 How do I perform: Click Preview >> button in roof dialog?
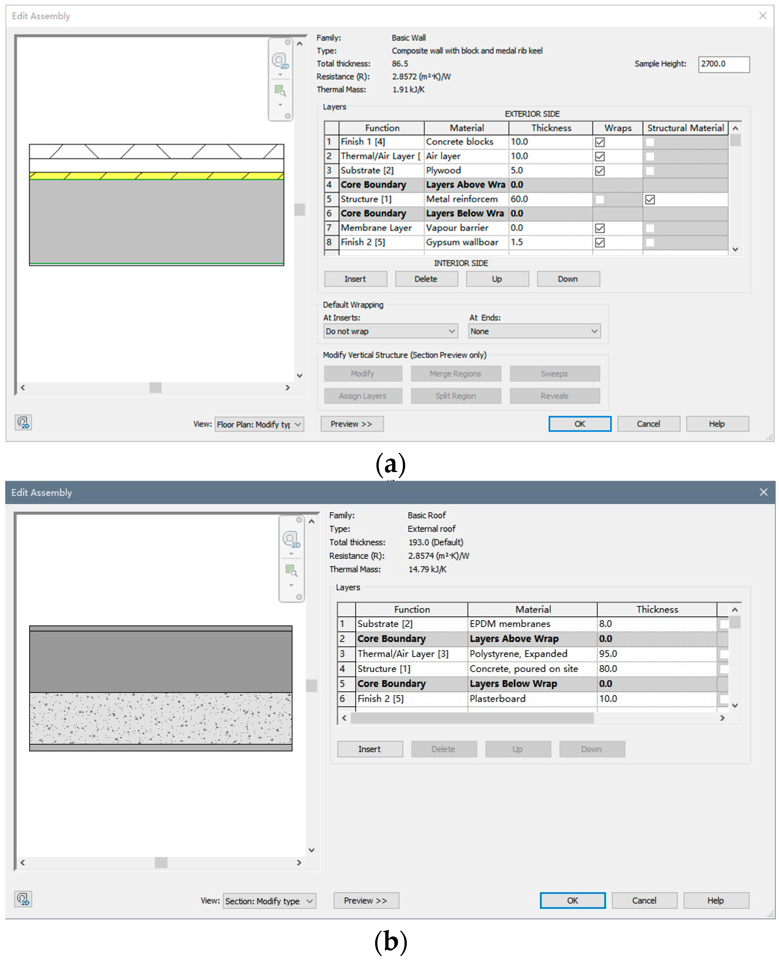[x=366, y=900]
